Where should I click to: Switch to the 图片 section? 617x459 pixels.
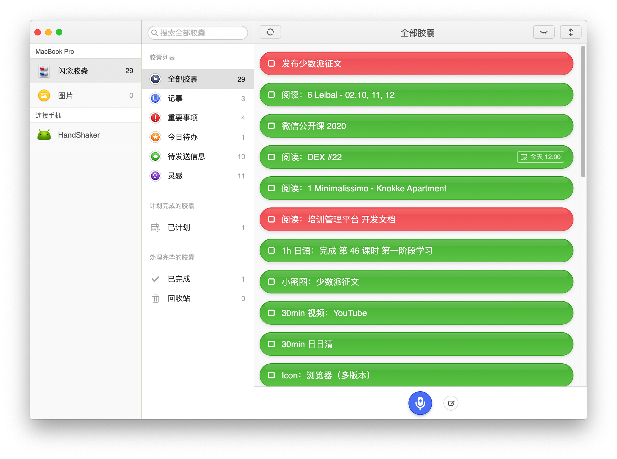[x=66, y=95]
